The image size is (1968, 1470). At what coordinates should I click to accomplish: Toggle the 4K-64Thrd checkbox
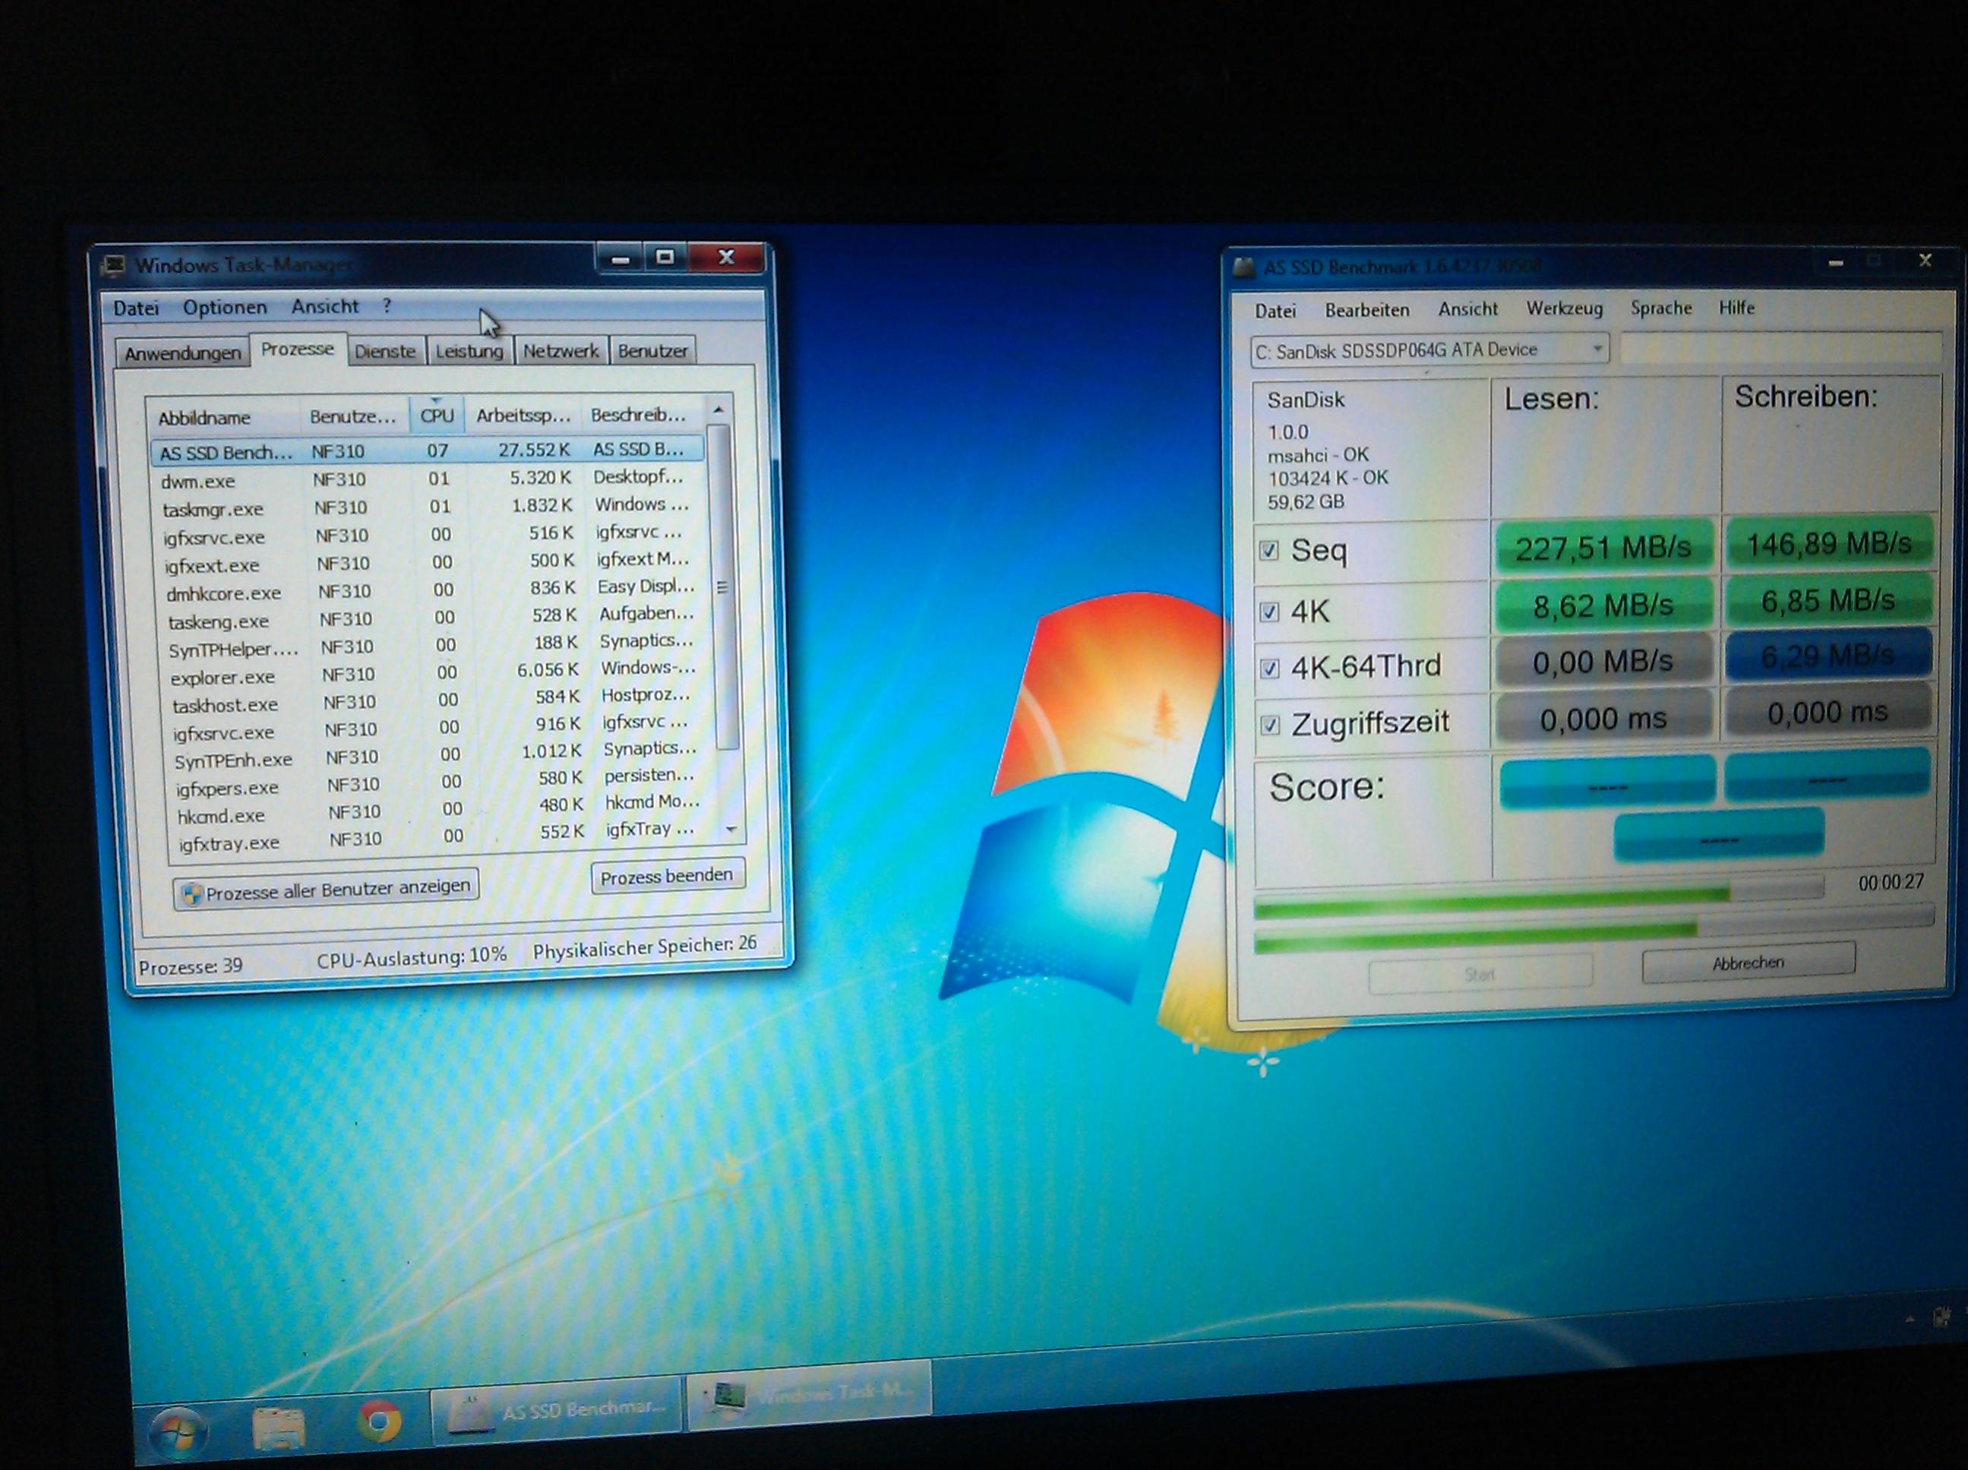click(1269, 669)
